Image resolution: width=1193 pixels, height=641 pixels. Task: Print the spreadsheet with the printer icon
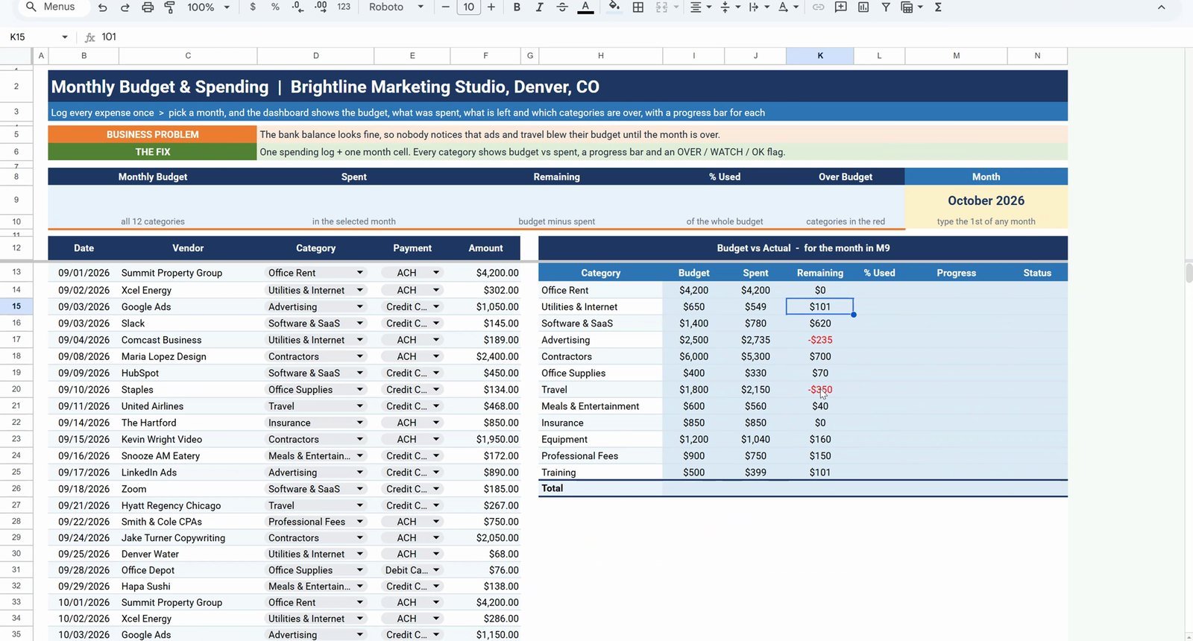click(148, 7)
